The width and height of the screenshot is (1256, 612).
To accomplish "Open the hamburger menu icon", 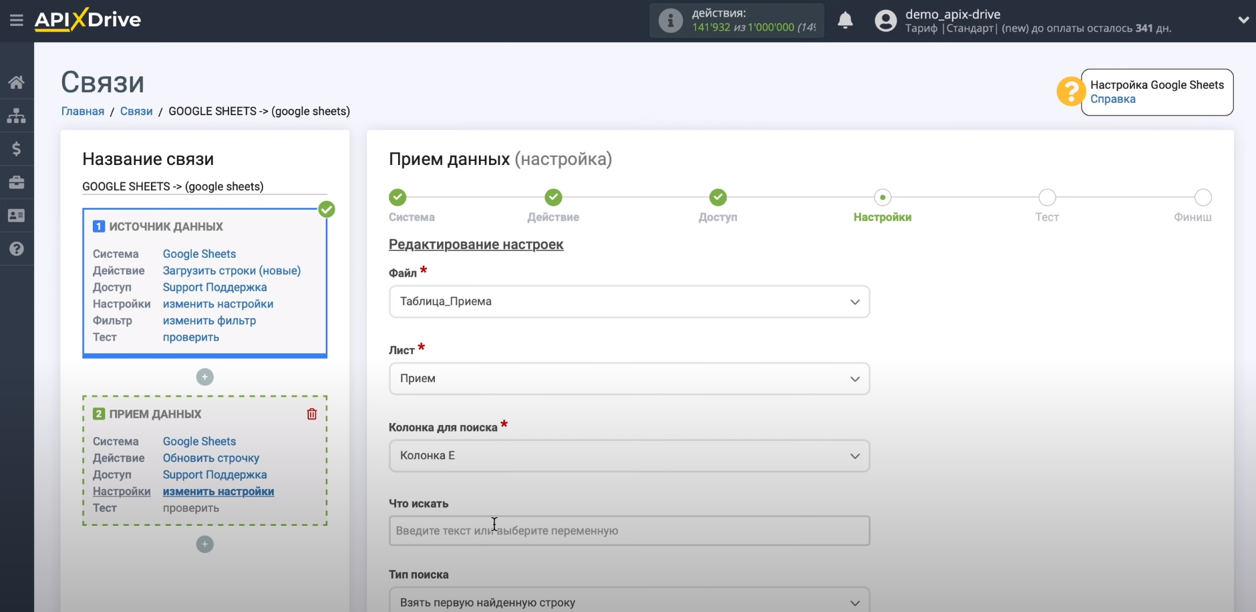I will coord(17,21).
